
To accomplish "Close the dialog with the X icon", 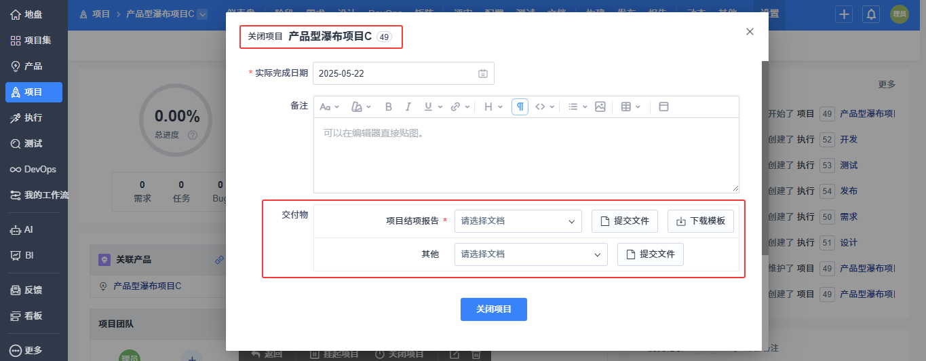I will point(750,31).
